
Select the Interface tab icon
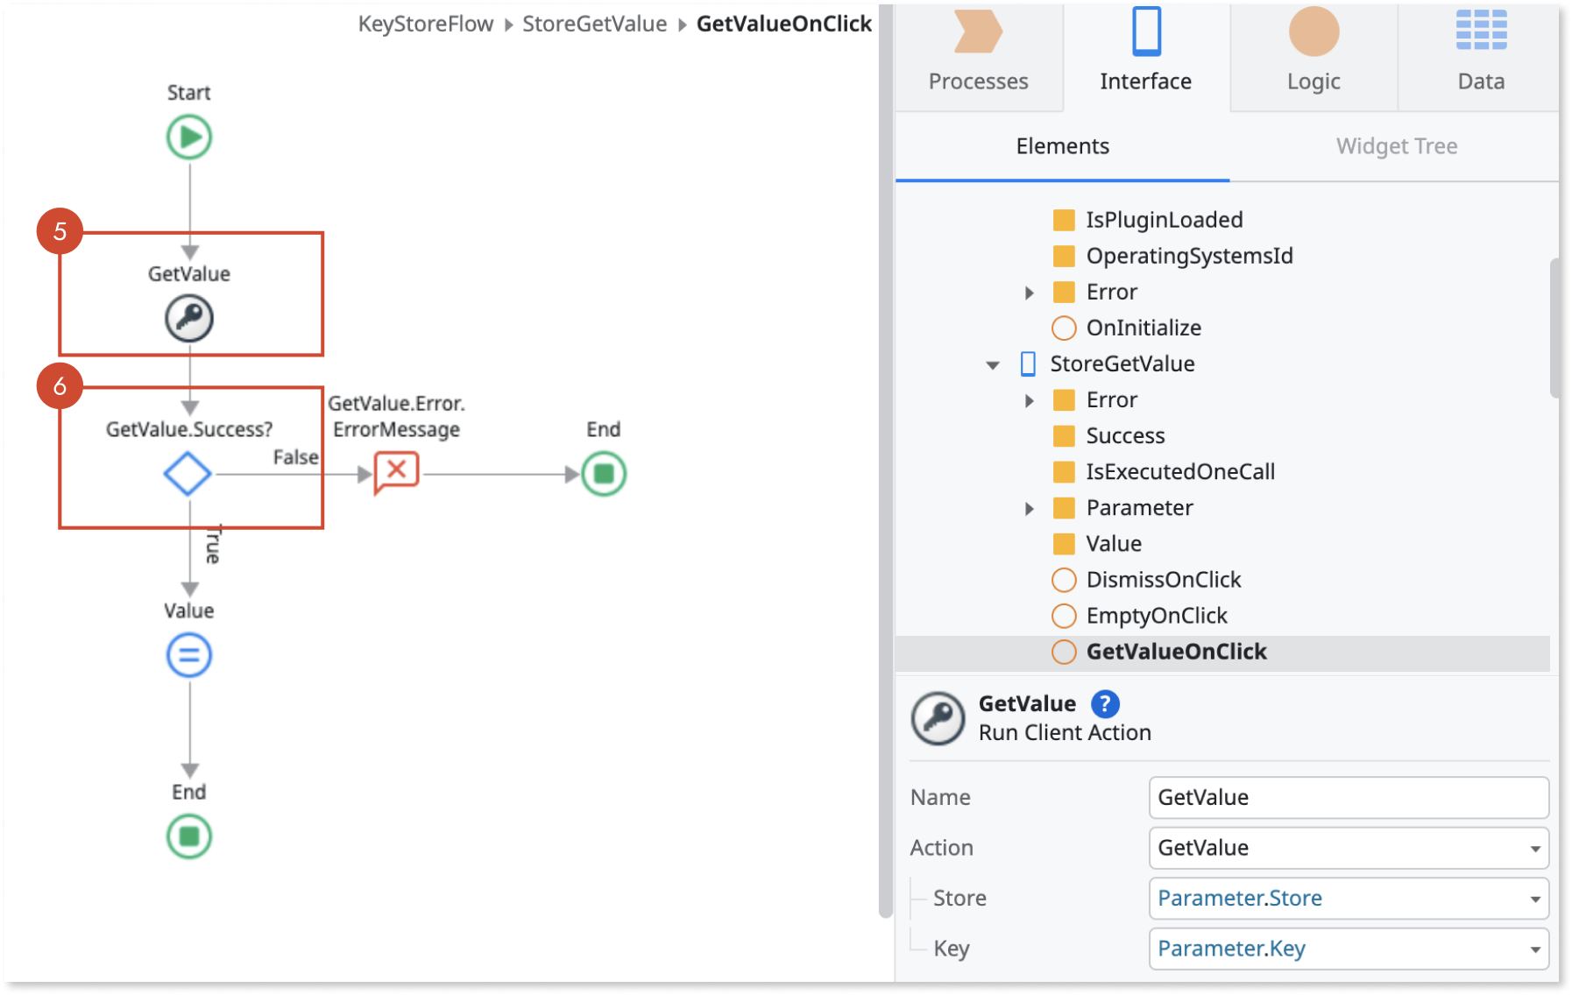1144,35
